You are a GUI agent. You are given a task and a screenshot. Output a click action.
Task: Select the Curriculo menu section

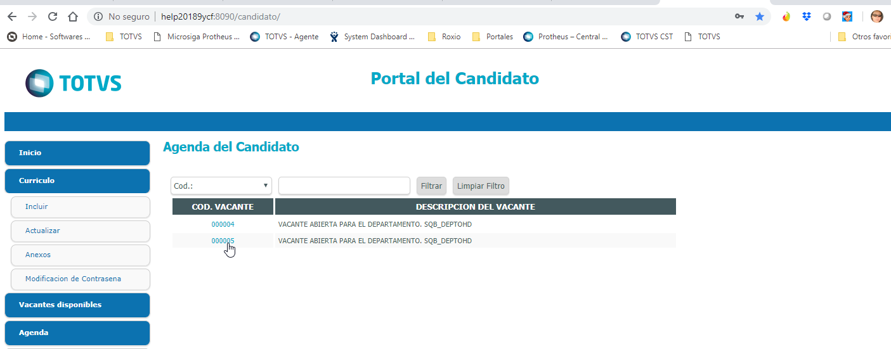pos(77,181)
